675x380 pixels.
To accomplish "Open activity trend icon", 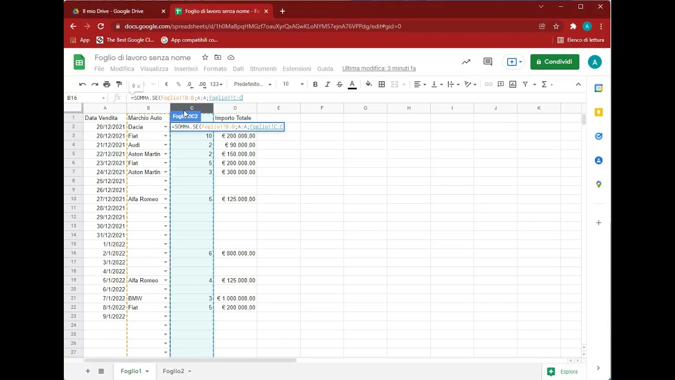I will (x=466, y=62).
